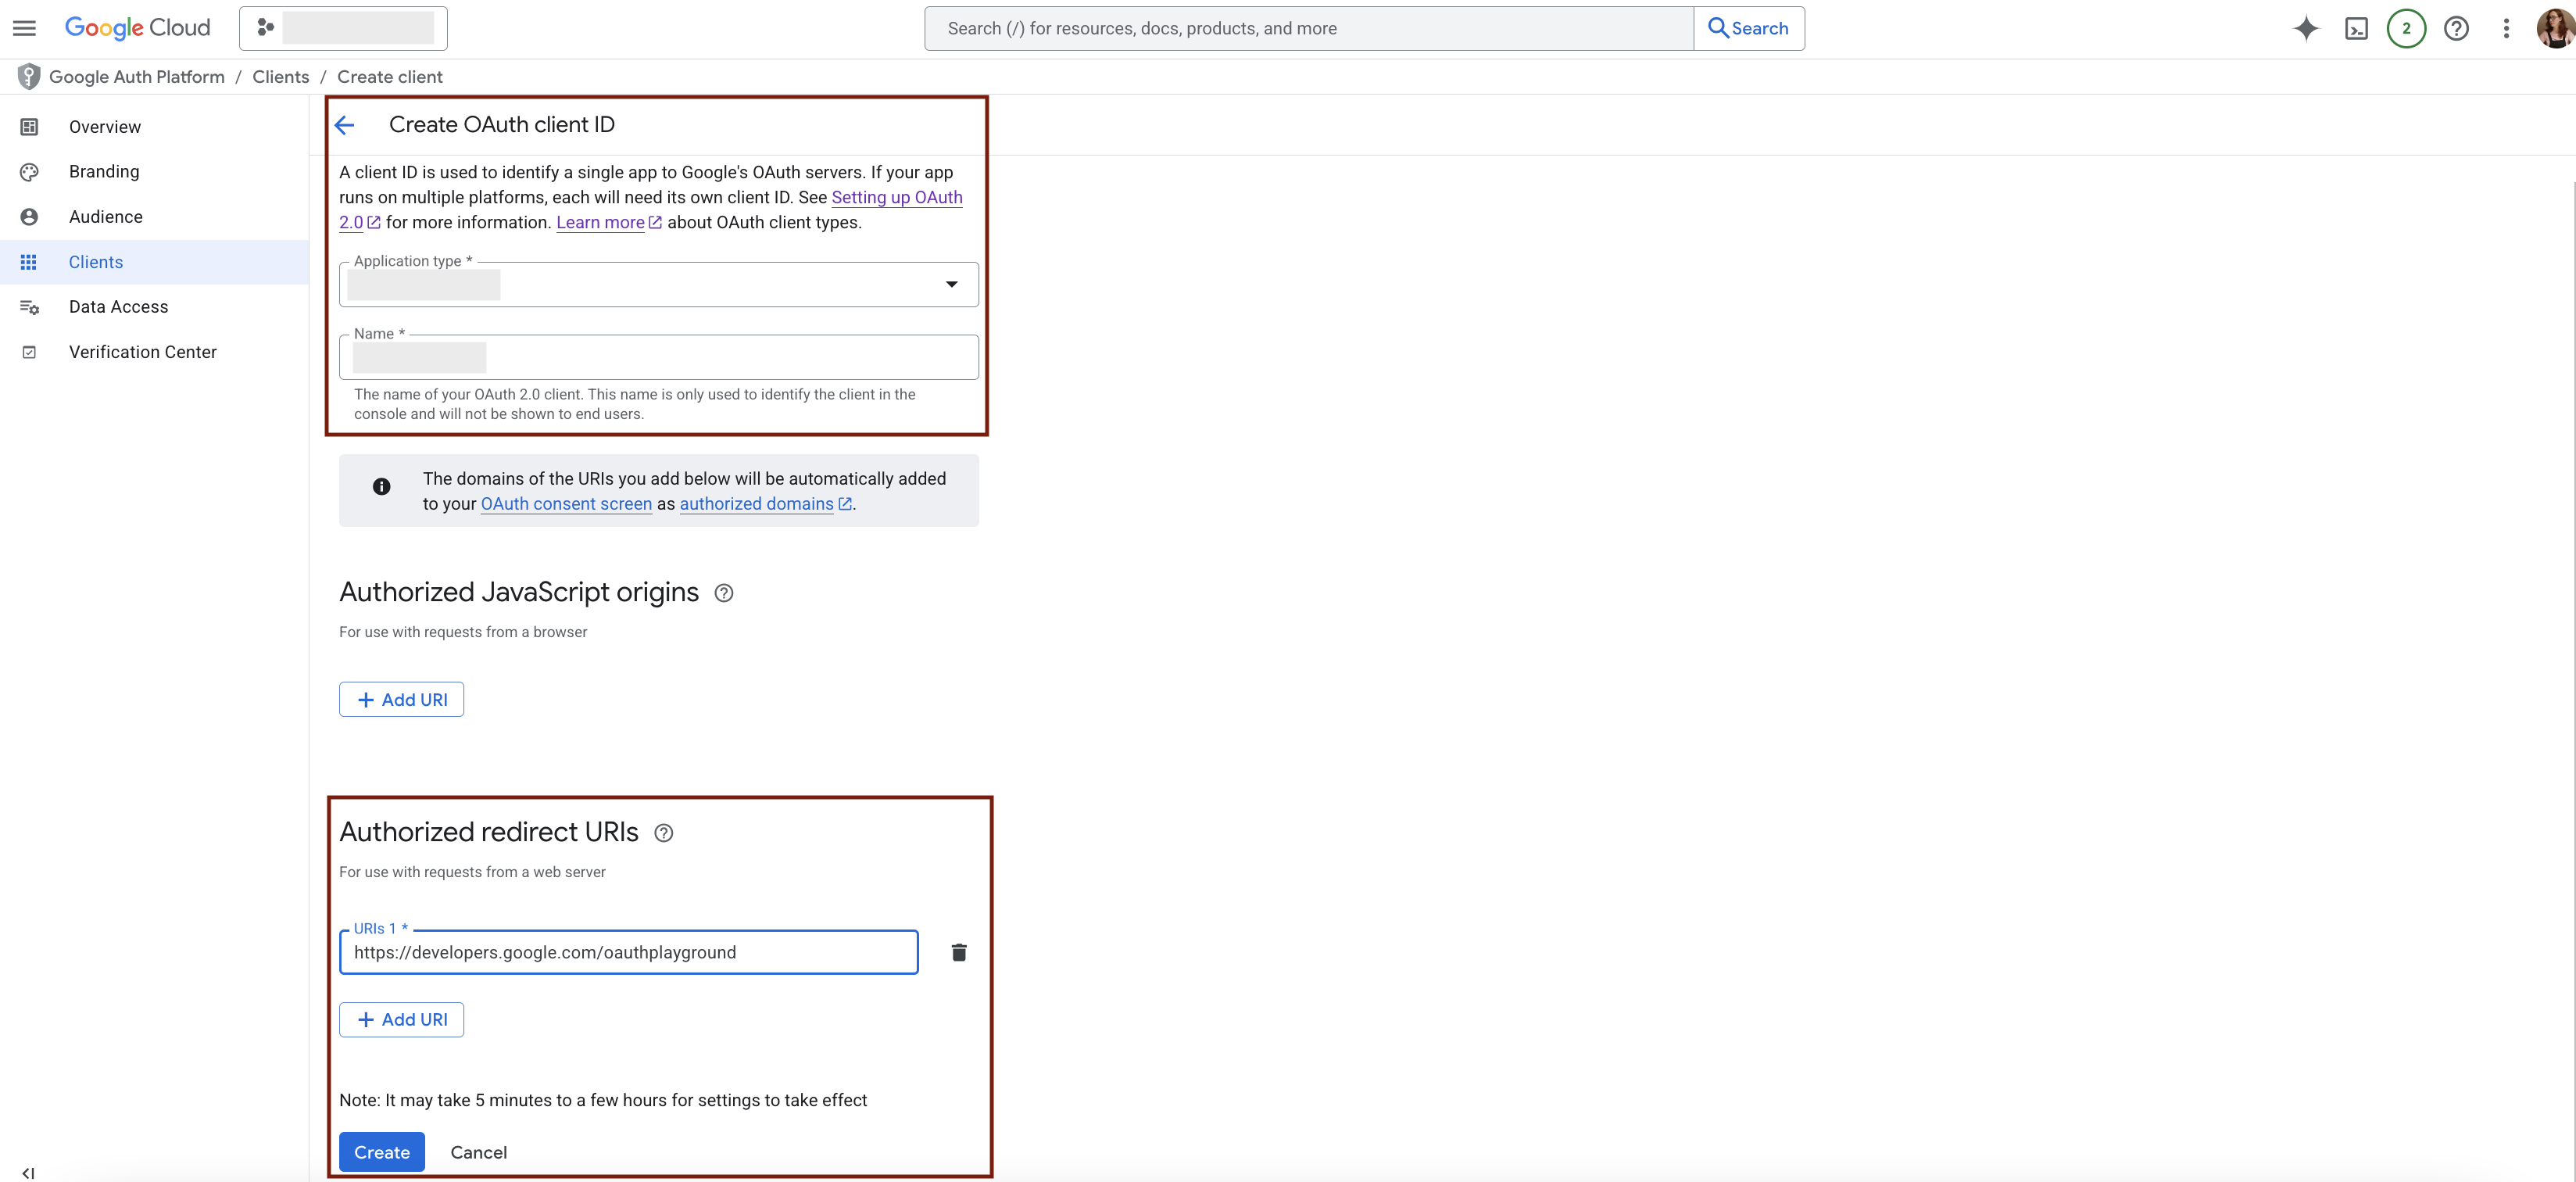2576x1182 pixels.
Task: Open the Setting up OAuth 2.0 link
Action: coord(896,197)
